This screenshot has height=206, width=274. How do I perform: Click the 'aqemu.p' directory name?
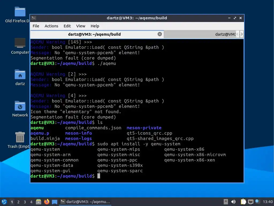pyautogui.click(x=40, y=133)
